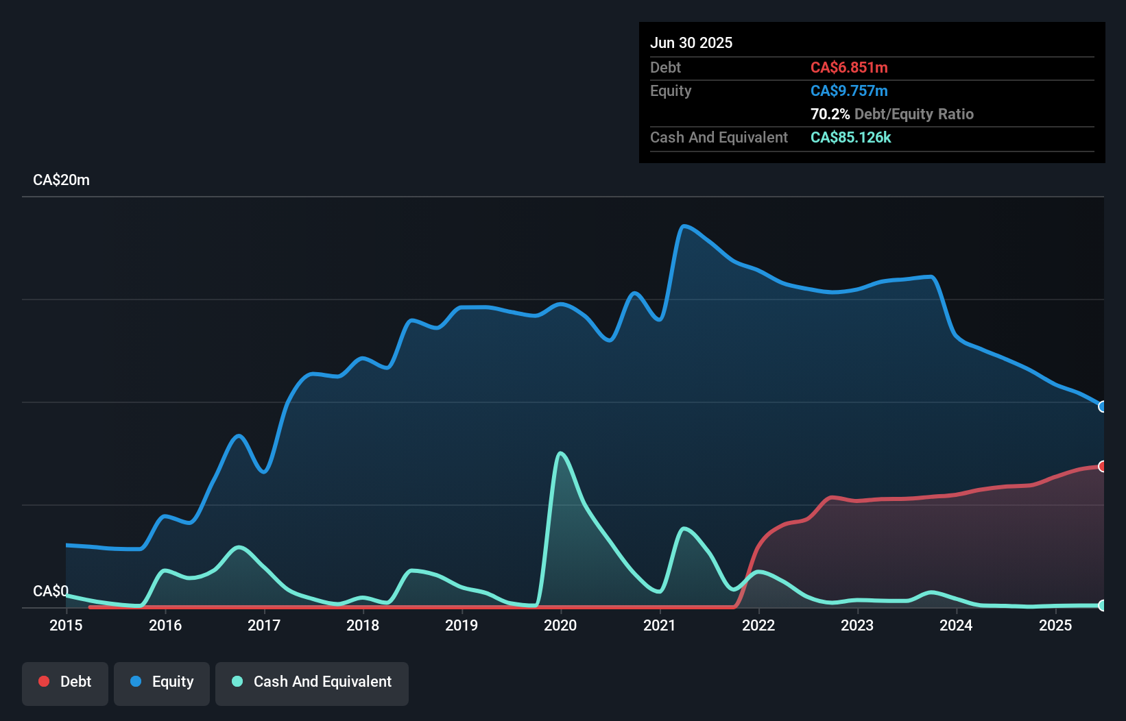Select the 2015 year label on axis
Screen dimensions: 1126x721
[x=64, y=626]
